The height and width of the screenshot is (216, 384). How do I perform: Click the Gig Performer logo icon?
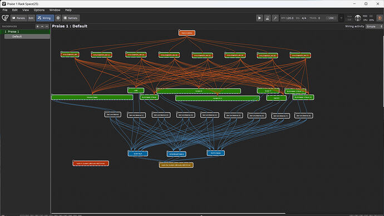click(5, 18)
